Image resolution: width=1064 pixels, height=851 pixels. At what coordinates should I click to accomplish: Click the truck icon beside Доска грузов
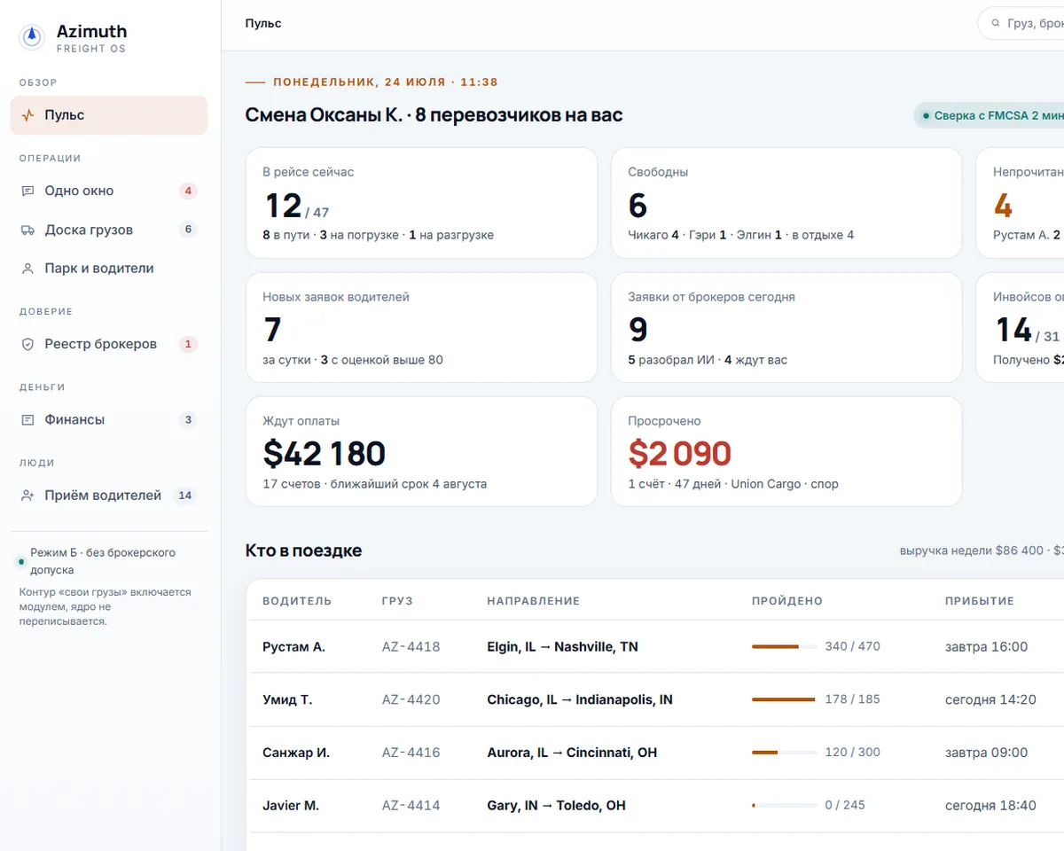(28, 230)
